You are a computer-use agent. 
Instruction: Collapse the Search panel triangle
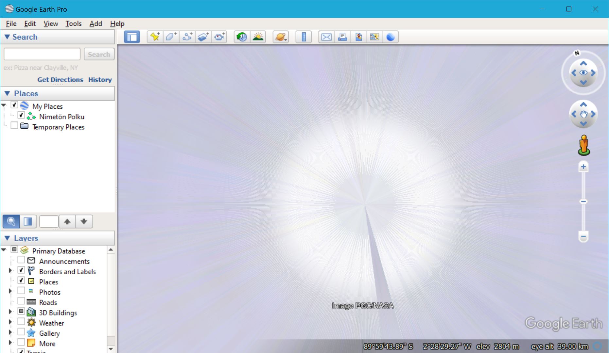[x=7, y=37]
